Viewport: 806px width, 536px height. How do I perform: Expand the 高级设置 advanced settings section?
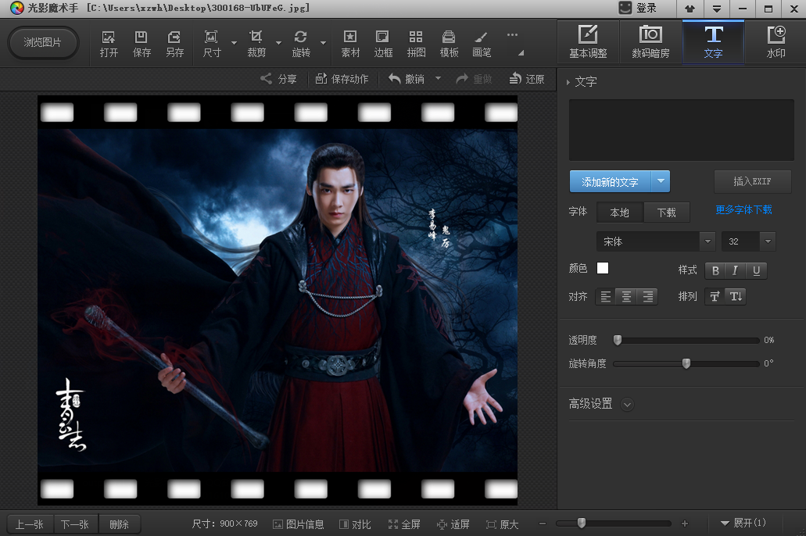627,404
